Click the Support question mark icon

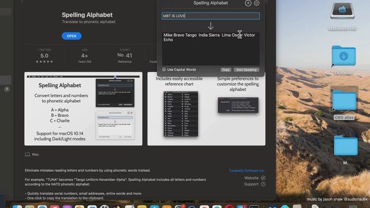coord(263,184)
